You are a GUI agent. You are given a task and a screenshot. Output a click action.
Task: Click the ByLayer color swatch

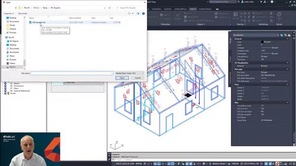point(262,42)
